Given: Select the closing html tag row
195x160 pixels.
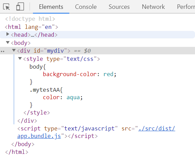Looking at the screenshot, I should tap(17, 152).
